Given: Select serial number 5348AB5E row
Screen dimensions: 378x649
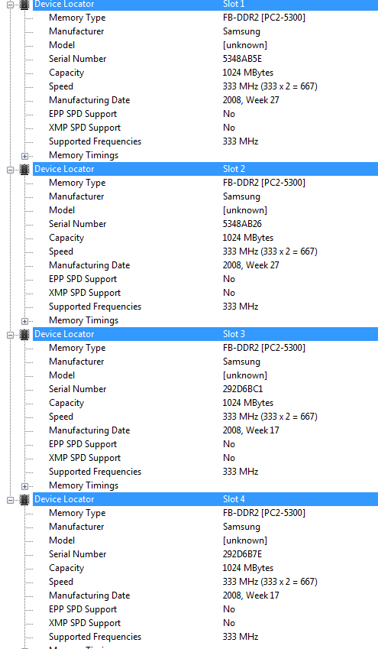Looking at the screenshot, I should tap(205, 59).
